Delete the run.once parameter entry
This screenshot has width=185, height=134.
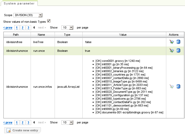tap(178, 50)
